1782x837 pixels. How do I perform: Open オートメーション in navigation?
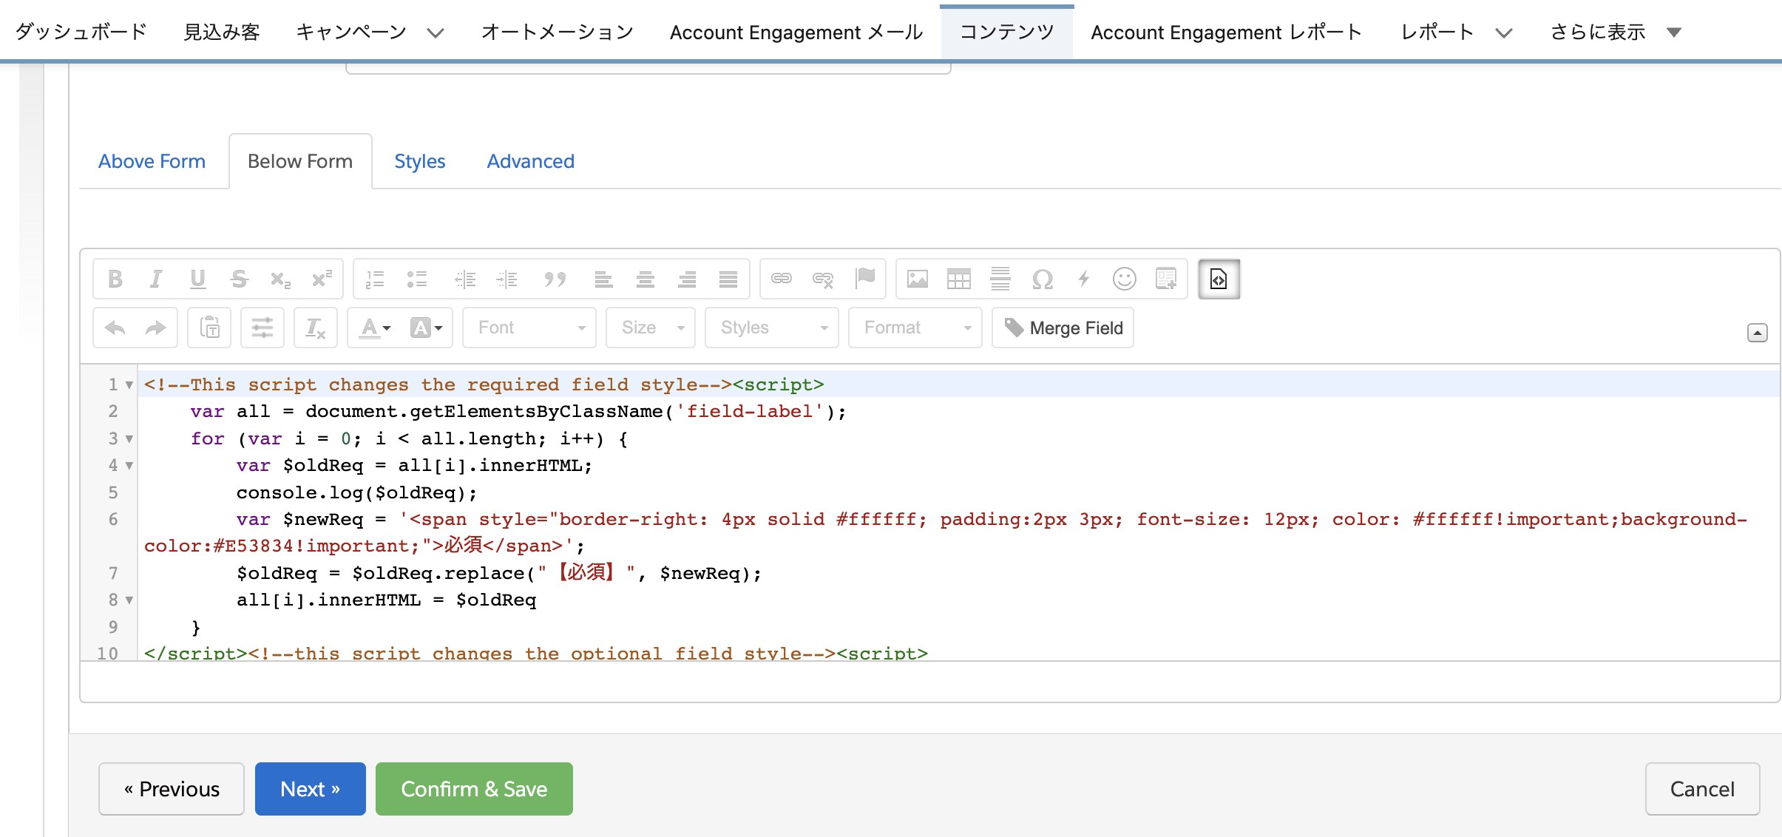pyautogui.click(x=557, y=32)
